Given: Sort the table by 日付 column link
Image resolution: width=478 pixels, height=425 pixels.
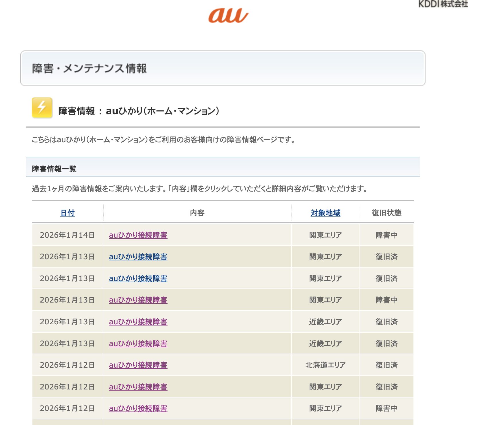Looking at the screenshot, I should 67,213.
